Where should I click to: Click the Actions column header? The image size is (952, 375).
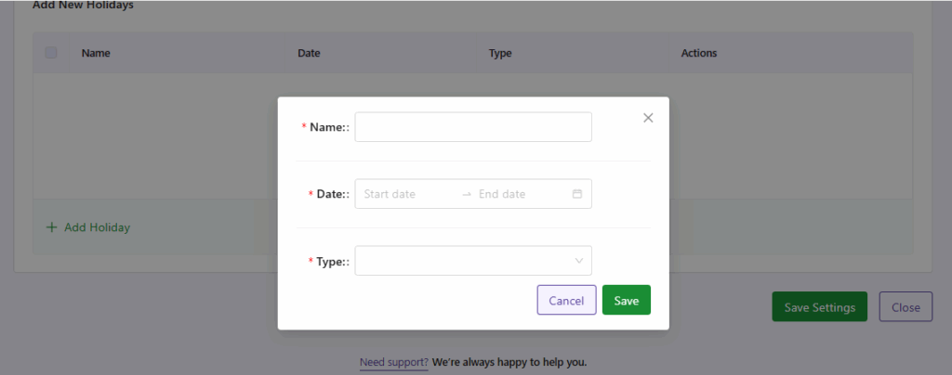click(x=699, y=53)
